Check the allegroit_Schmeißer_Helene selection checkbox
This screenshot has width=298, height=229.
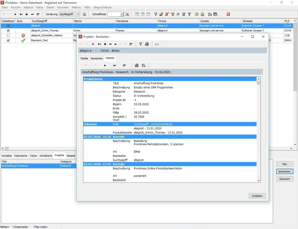pos(8,35)
